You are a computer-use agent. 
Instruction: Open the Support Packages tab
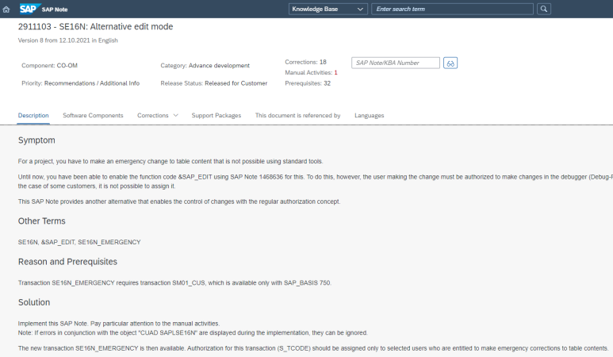pyautogui.click(x=216, y=115)
